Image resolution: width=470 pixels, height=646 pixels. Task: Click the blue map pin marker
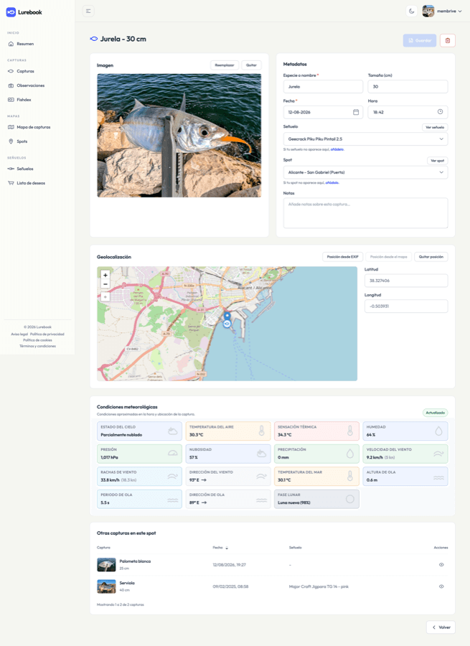coord(227,317)
